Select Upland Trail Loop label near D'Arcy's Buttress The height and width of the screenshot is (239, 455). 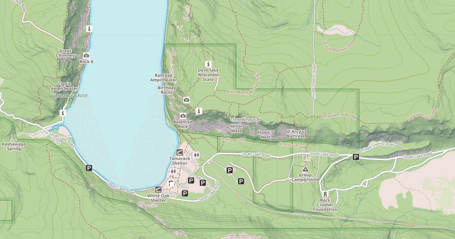tap(339, 116)
